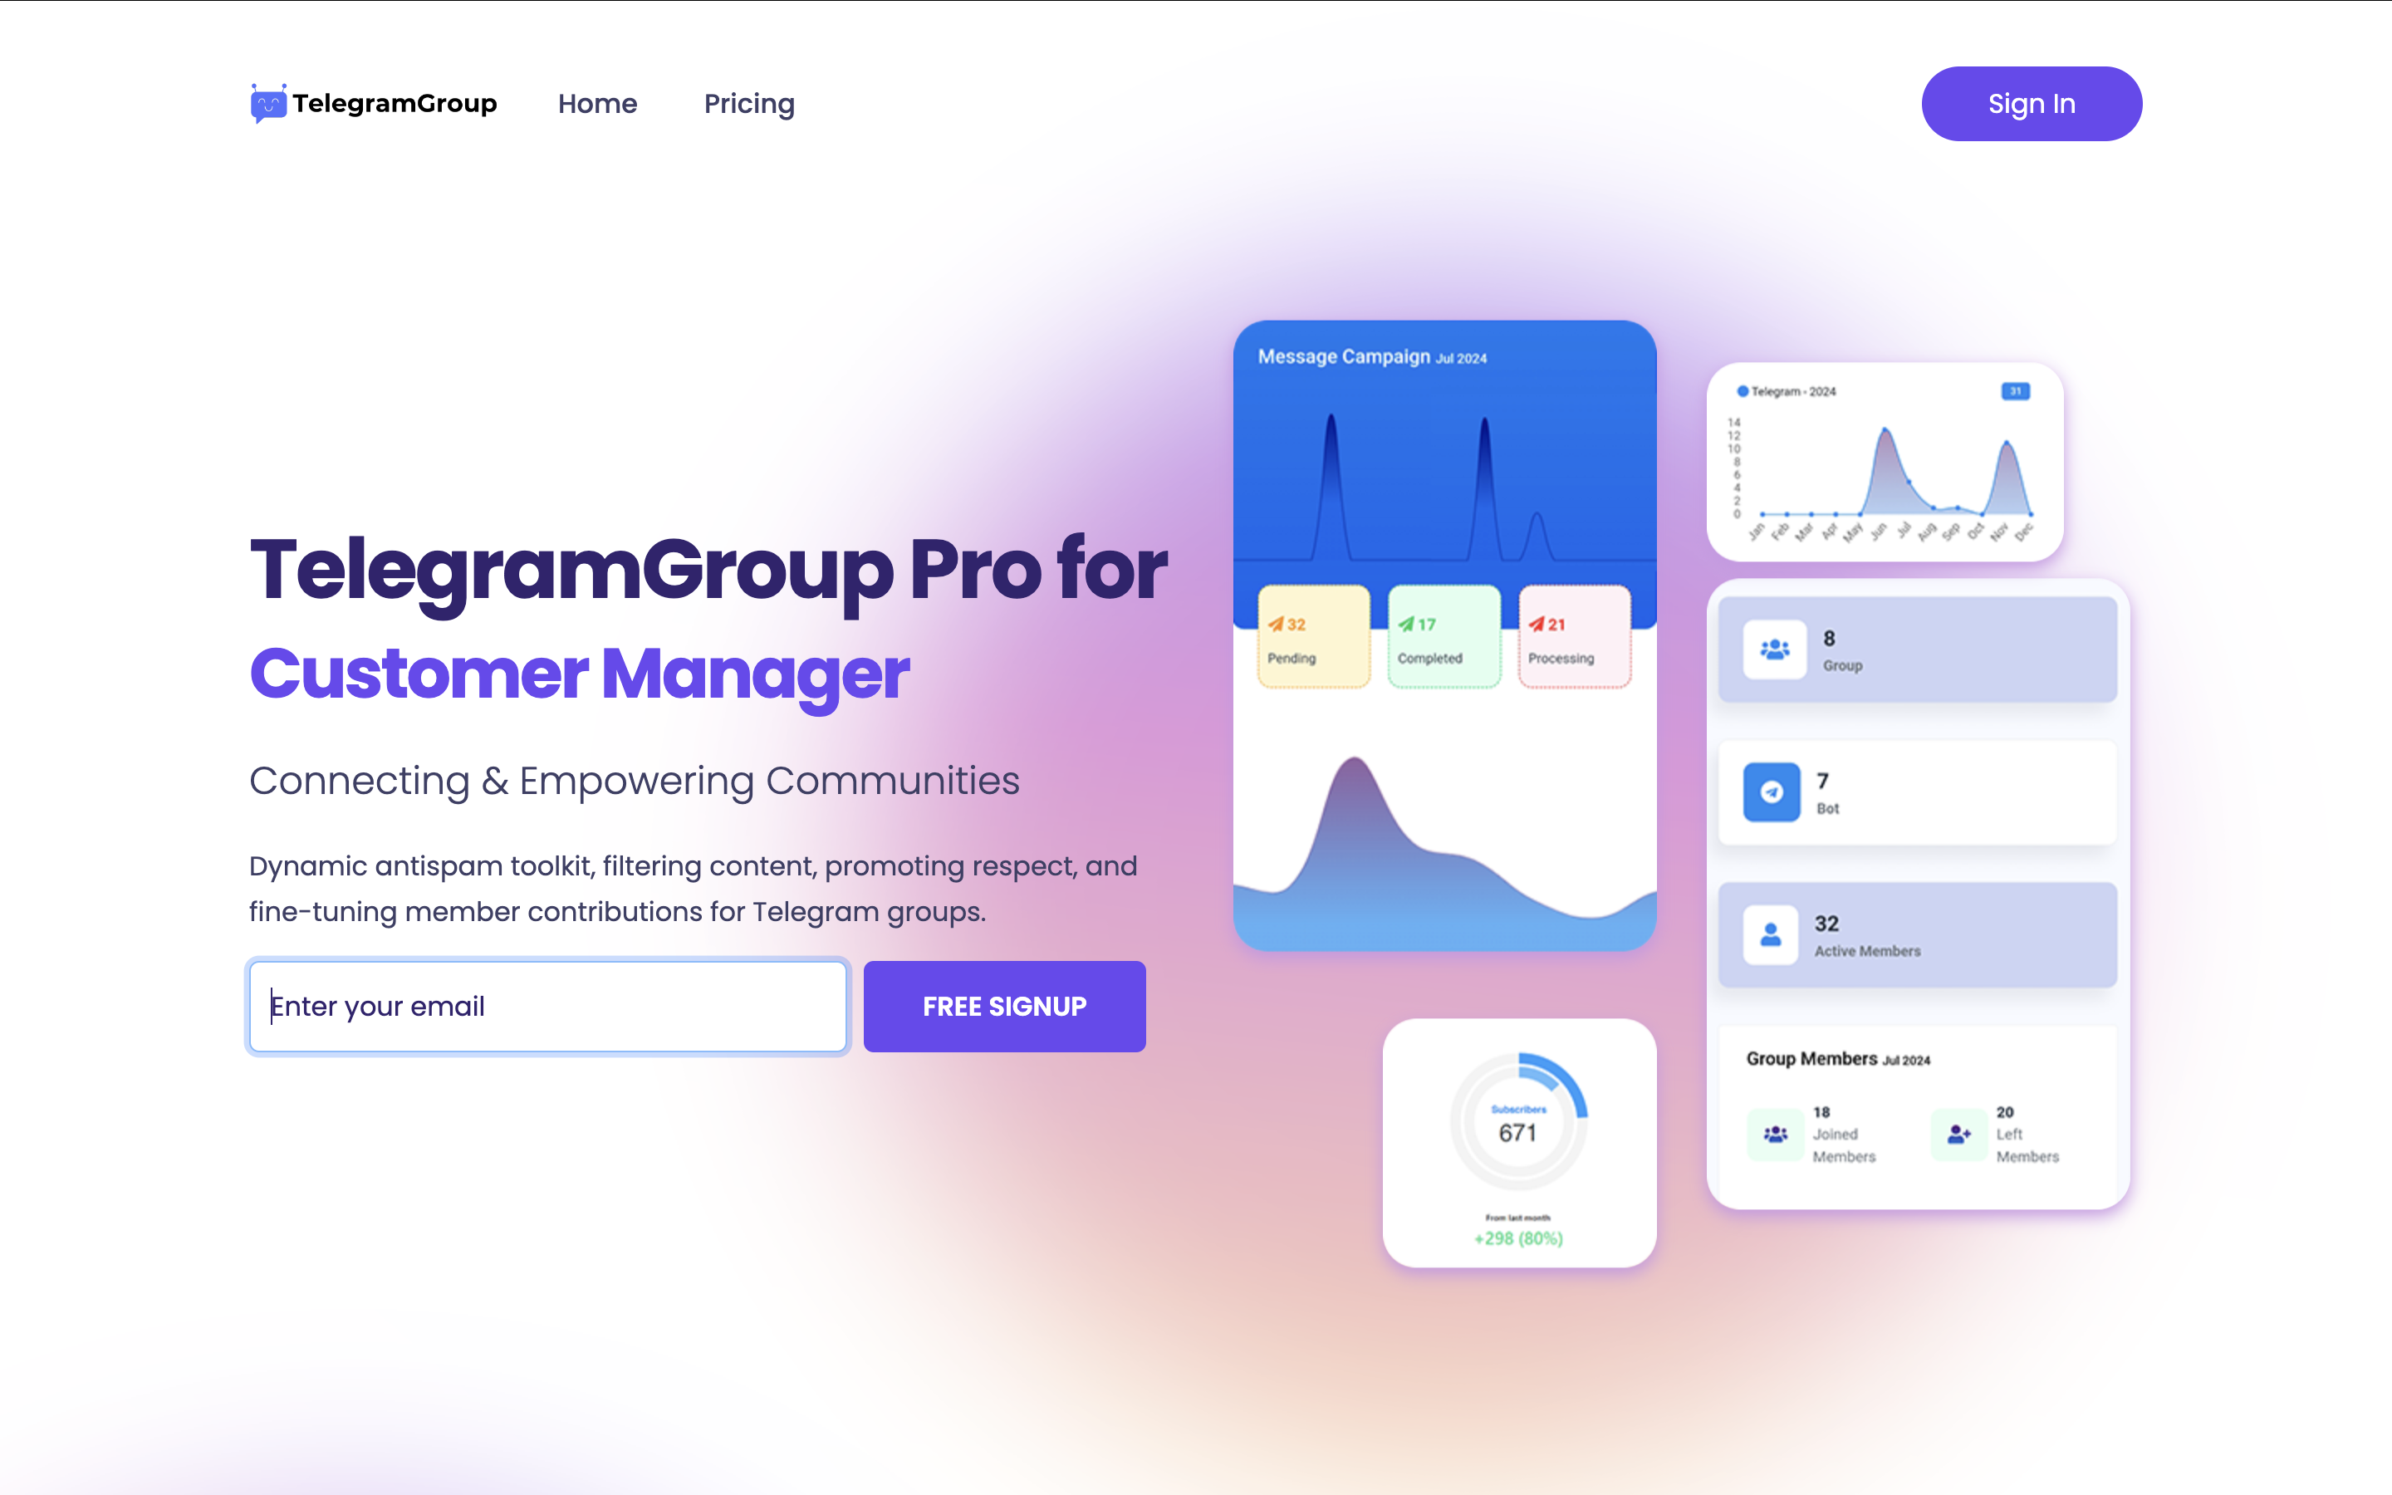
Task: Click the FREE SIGNUP button
Action: (1004, 1007)
